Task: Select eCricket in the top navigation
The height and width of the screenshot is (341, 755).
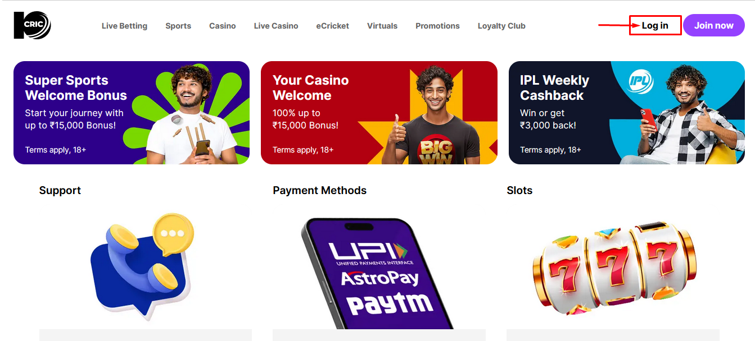Action: 333,26
